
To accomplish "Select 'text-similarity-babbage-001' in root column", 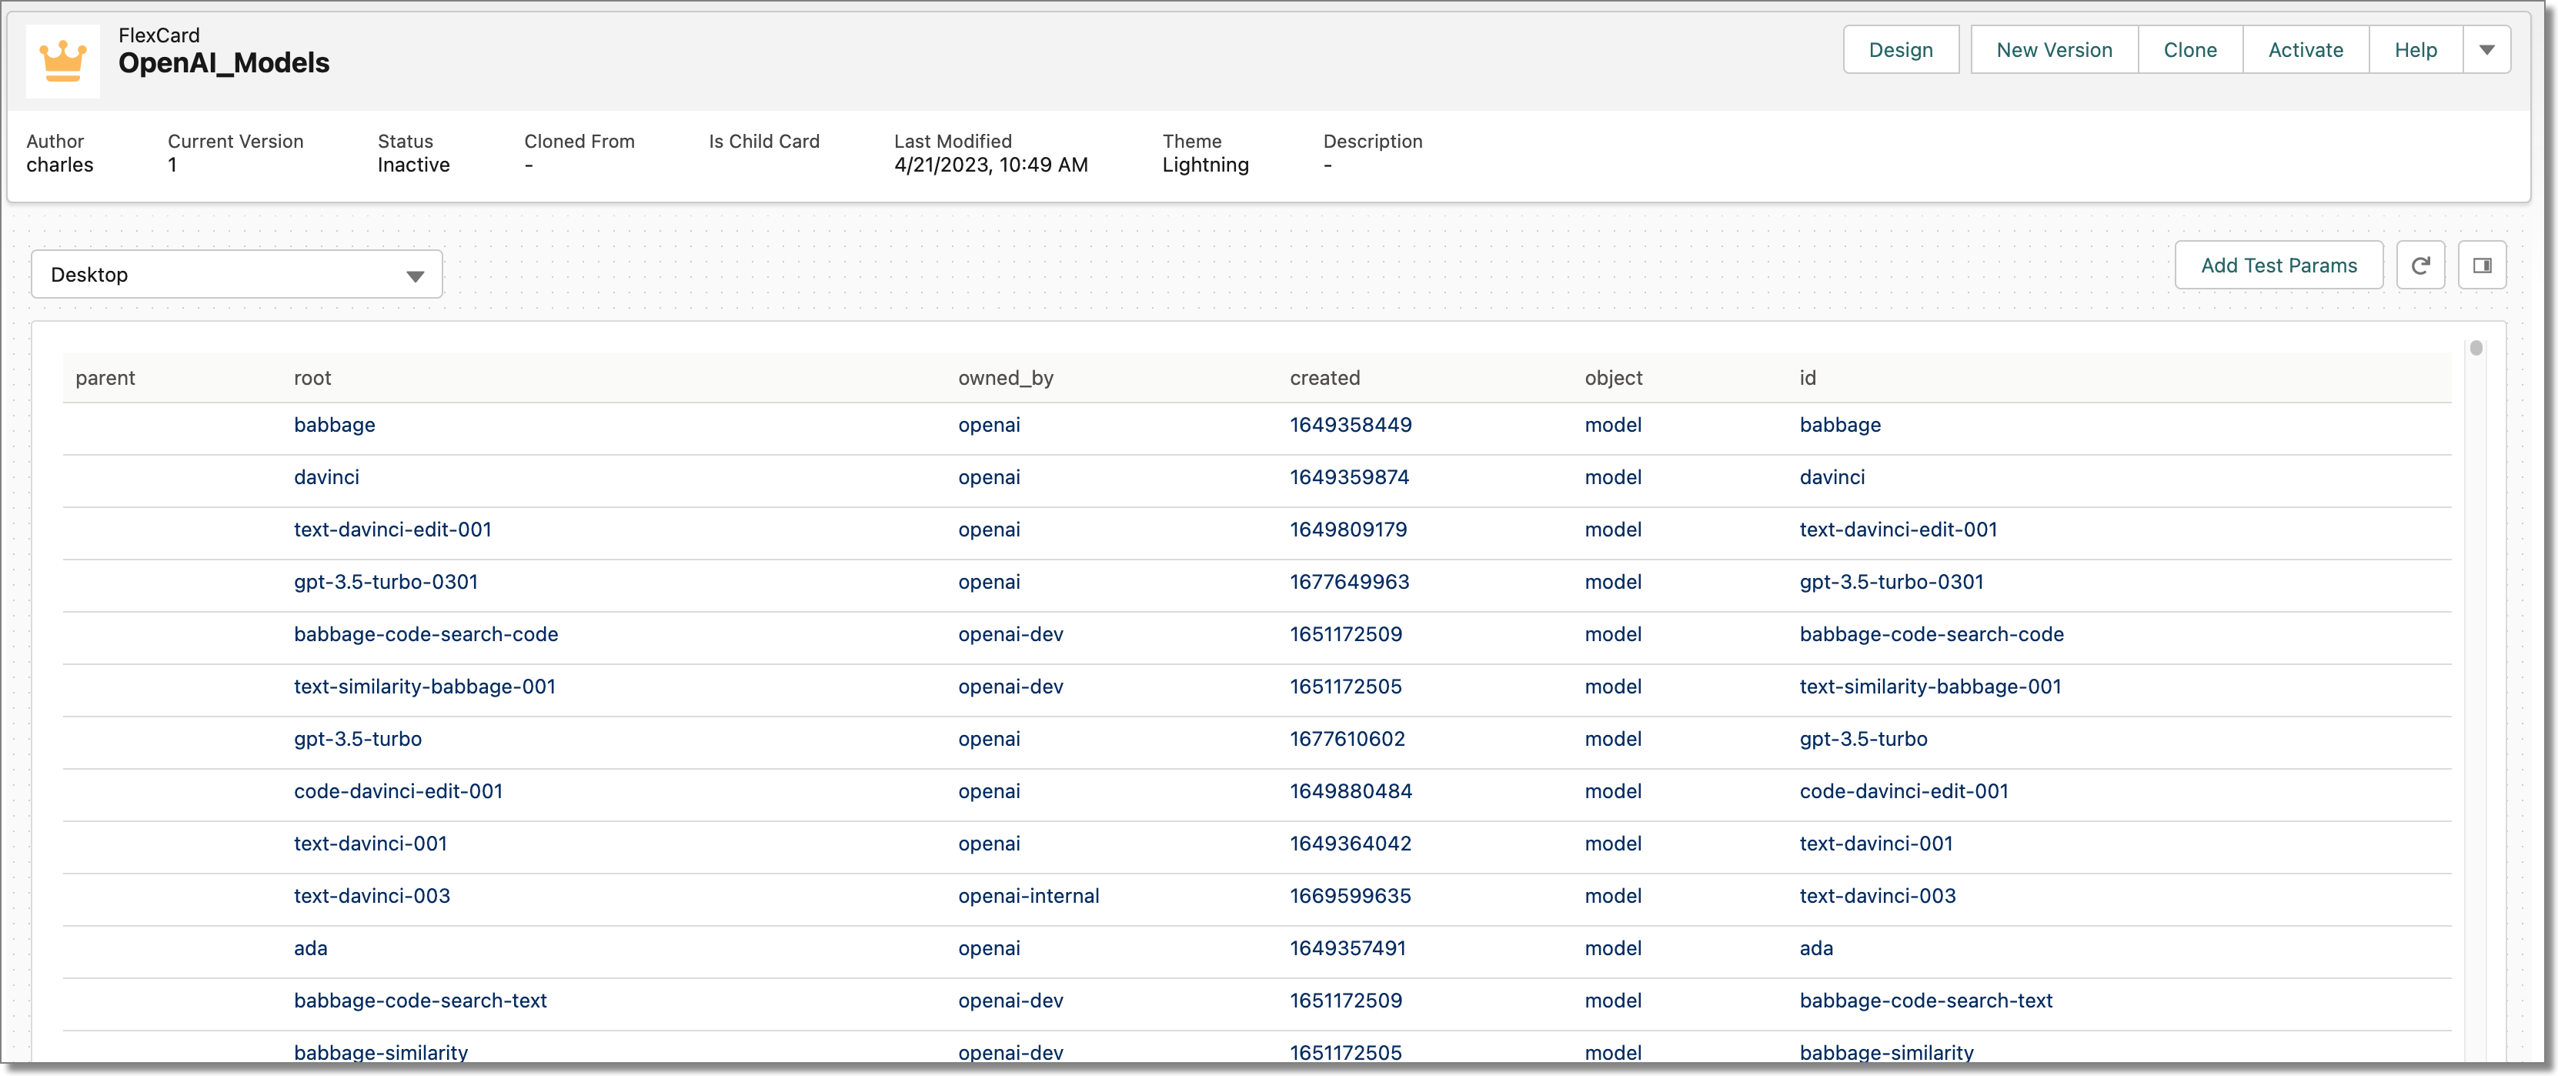I will tap(424, 687).
